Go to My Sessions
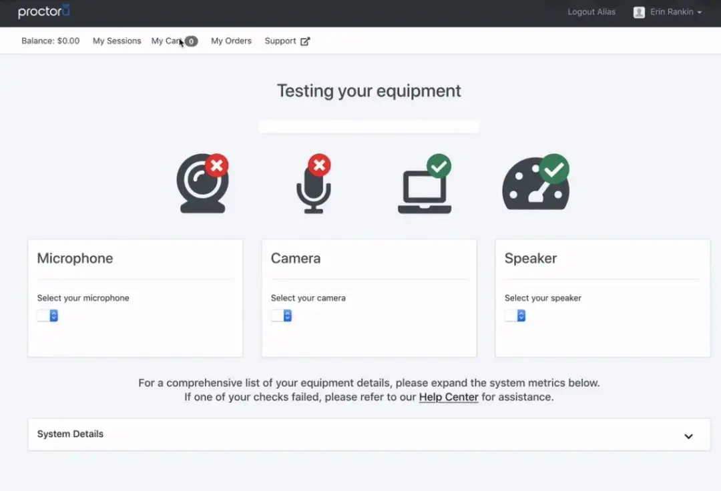This screenshot has height=491, width=721. [117, 41]
